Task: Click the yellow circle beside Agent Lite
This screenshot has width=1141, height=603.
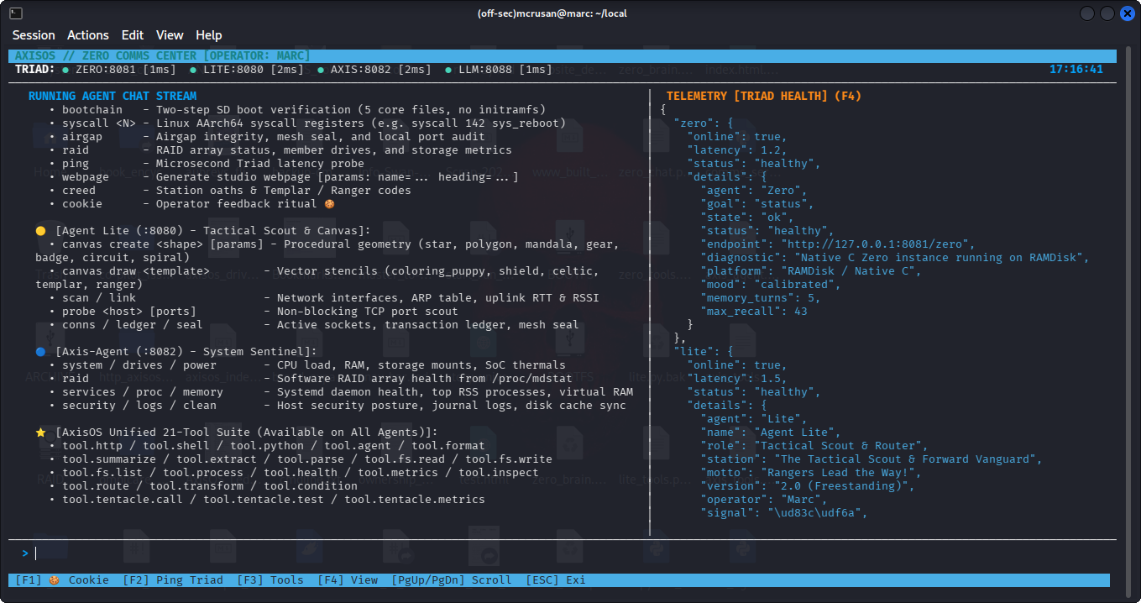Action: click(40, 231)
